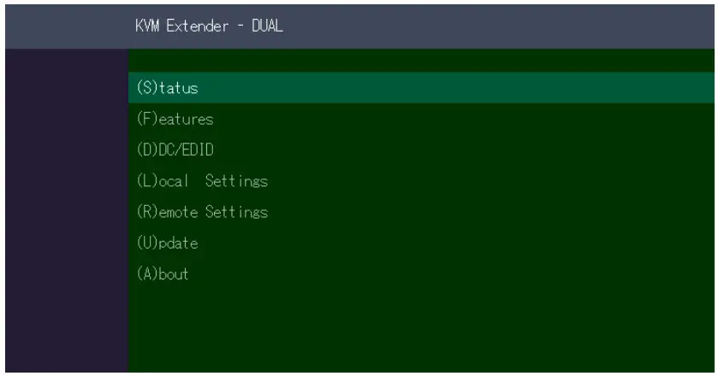Open the (R)emote Settings entry
Image resolution: width=718 pixels, height=376 pixels.
202,212
